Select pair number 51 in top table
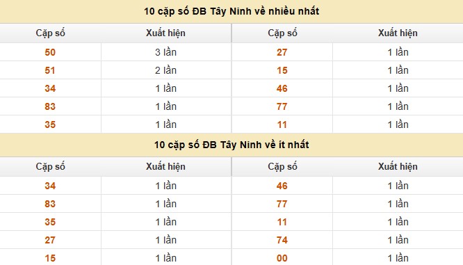The height and width of the screenshot is (265, 463). click(x=50, y=70)
